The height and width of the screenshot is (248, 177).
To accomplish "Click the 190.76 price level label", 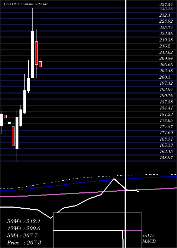I will point(166,96).
